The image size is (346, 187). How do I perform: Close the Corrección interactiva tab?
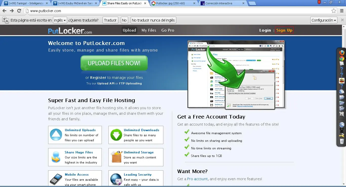click(x=243, y=3)
